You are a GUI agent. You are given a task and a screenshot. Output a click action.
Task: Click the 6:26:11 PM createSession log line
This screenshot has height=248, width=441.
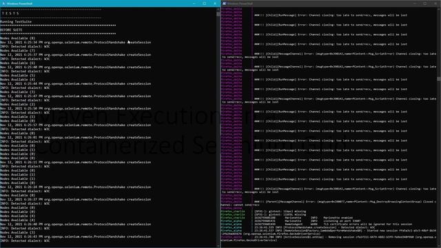75,163
